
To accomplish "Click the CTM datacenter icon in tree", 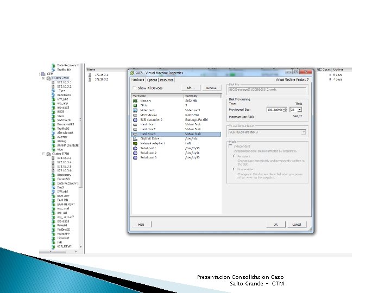I will [x=43, y=74].
